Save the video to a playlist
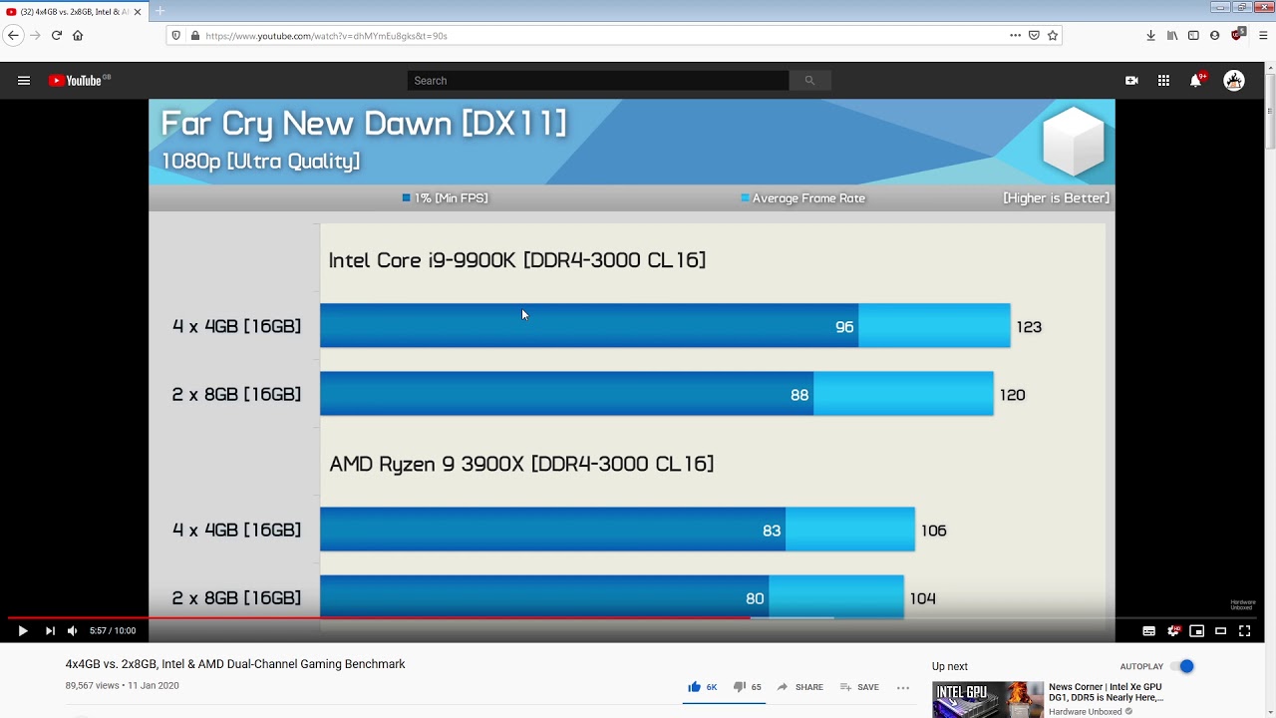 coord(859,687)
